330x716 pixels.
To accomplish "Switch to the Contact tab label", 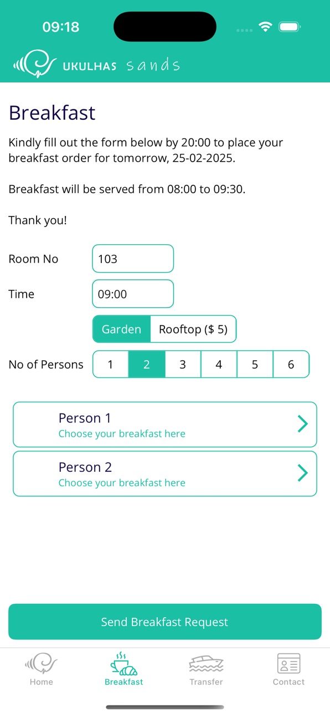I will click(288, 682).
